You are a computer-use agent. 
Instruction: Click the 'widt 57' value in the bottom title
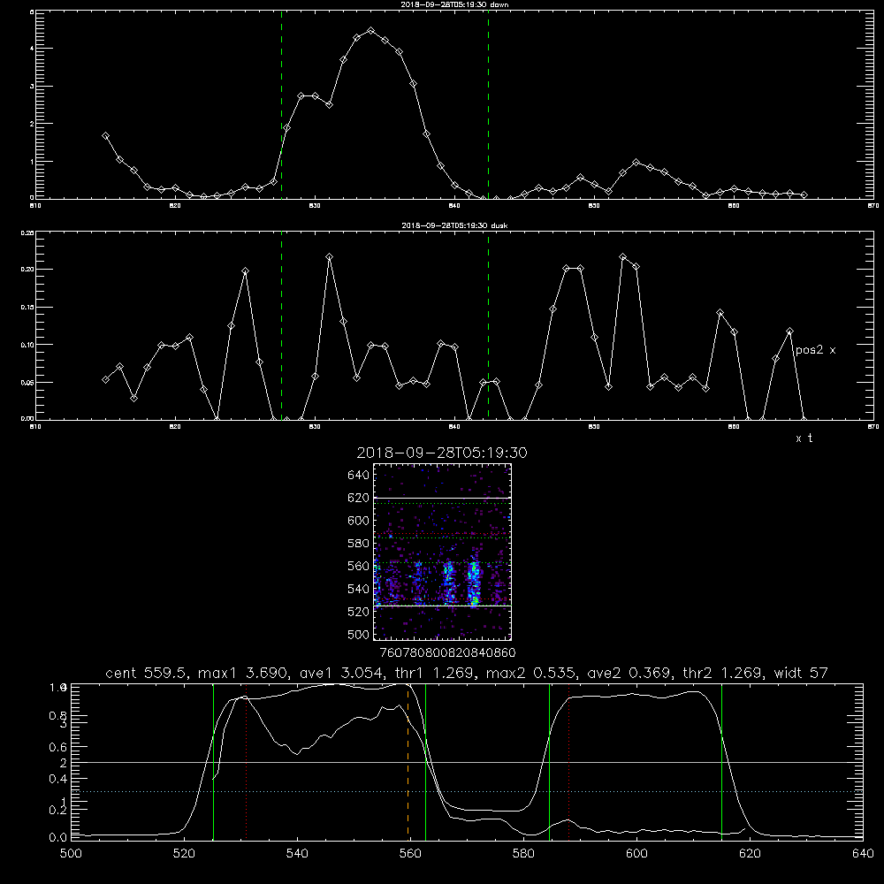(801, 673)
